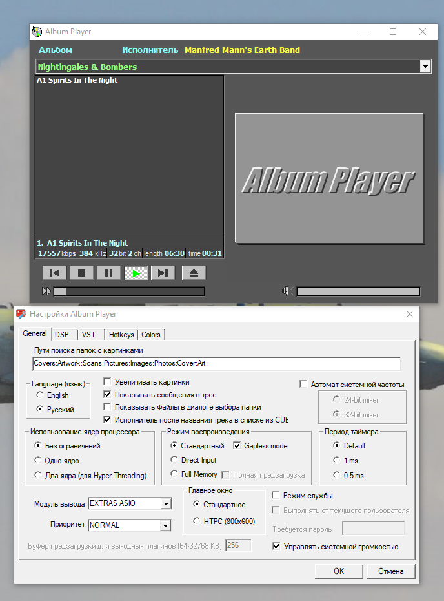Click the Eject button
The height and width of the screenshot is (601, 444).
[194, 273]
